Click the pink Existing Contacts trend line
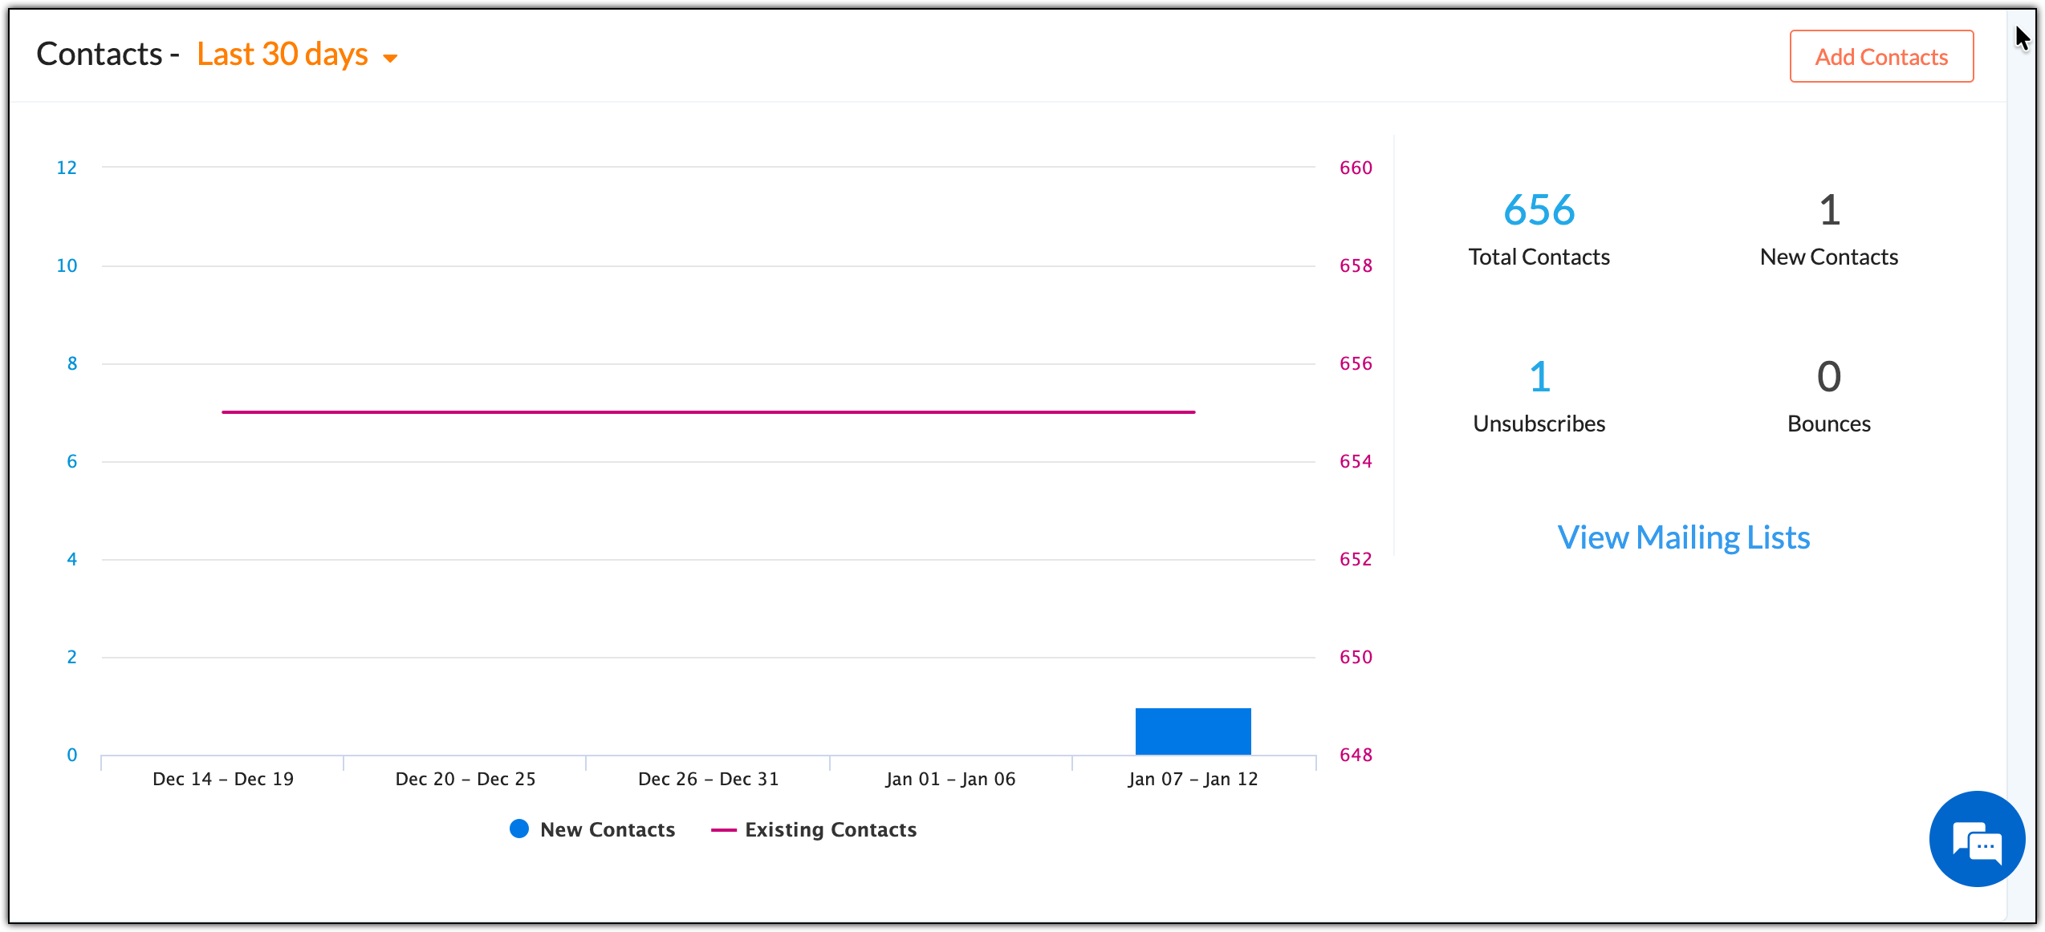Viewport: 2045px width, 932px height. coord(708,412)
